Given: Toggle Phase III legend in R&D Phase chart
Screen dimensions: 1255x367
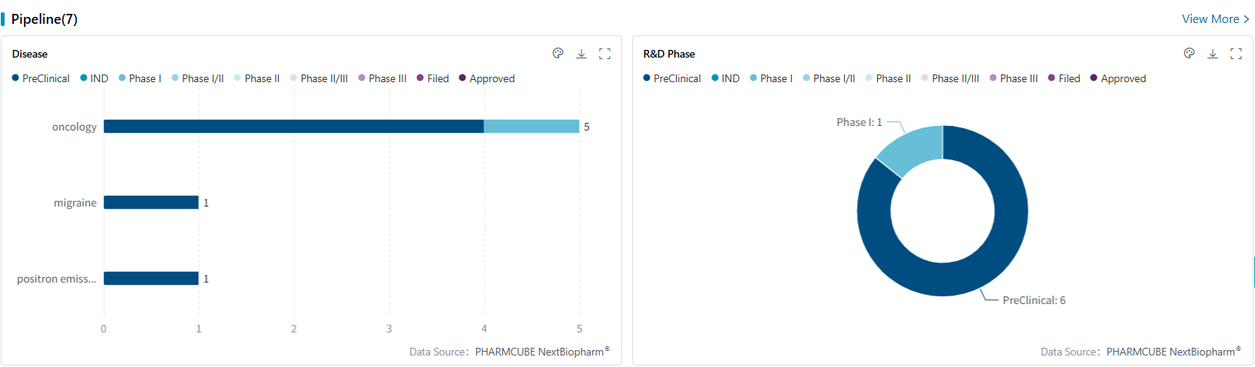Looking at the screenshot, I should [x=1014, y=78].
